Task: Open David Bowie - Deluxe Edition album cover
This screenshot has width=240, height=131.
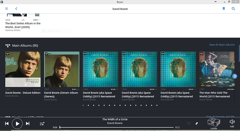Action: 23,69
